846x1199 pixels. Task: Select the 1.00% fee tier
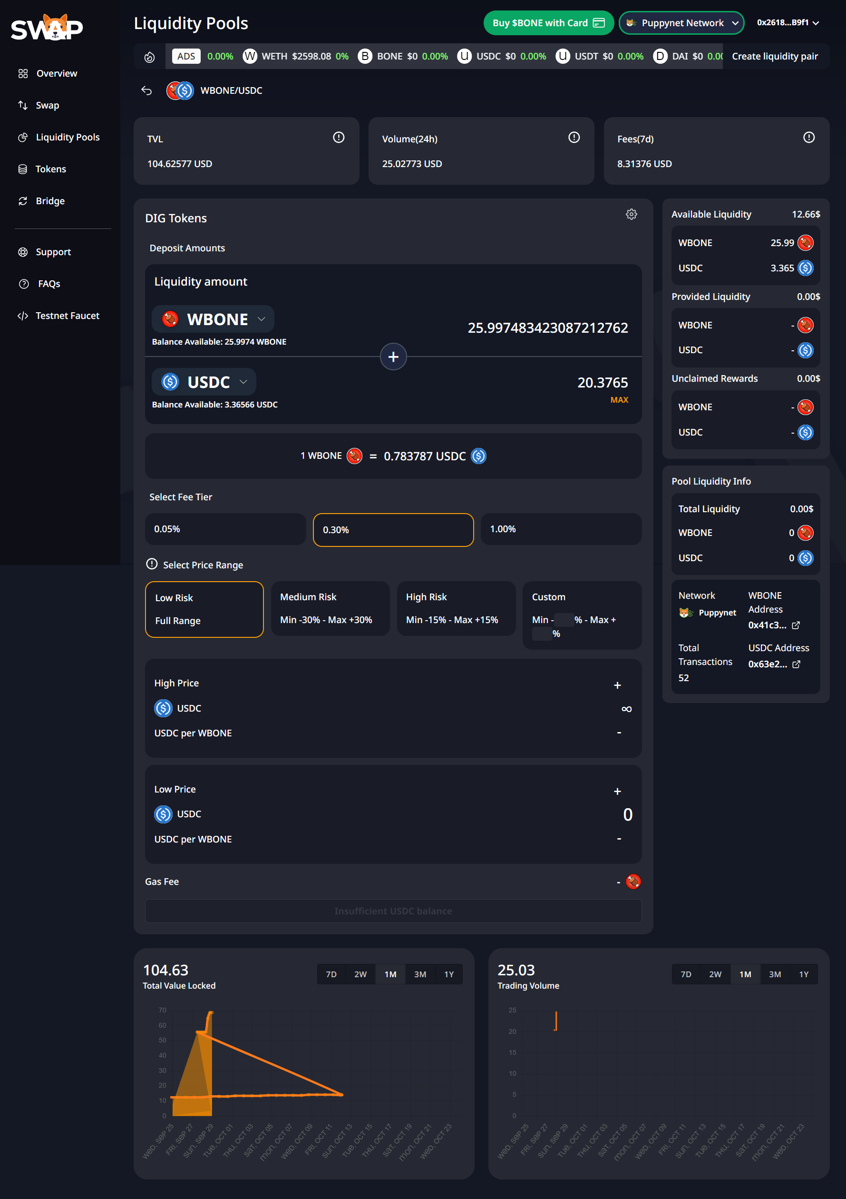point(561,529)
